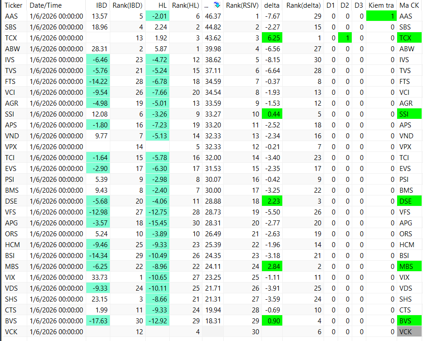Click the Rank(IBD) column header
This screenshot has height=341, width=423.
point(128,5)
